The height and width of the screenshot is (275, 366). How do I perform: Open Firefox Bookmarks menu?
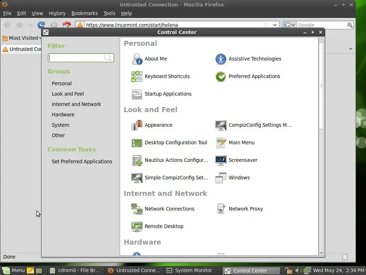click(84, 13)
